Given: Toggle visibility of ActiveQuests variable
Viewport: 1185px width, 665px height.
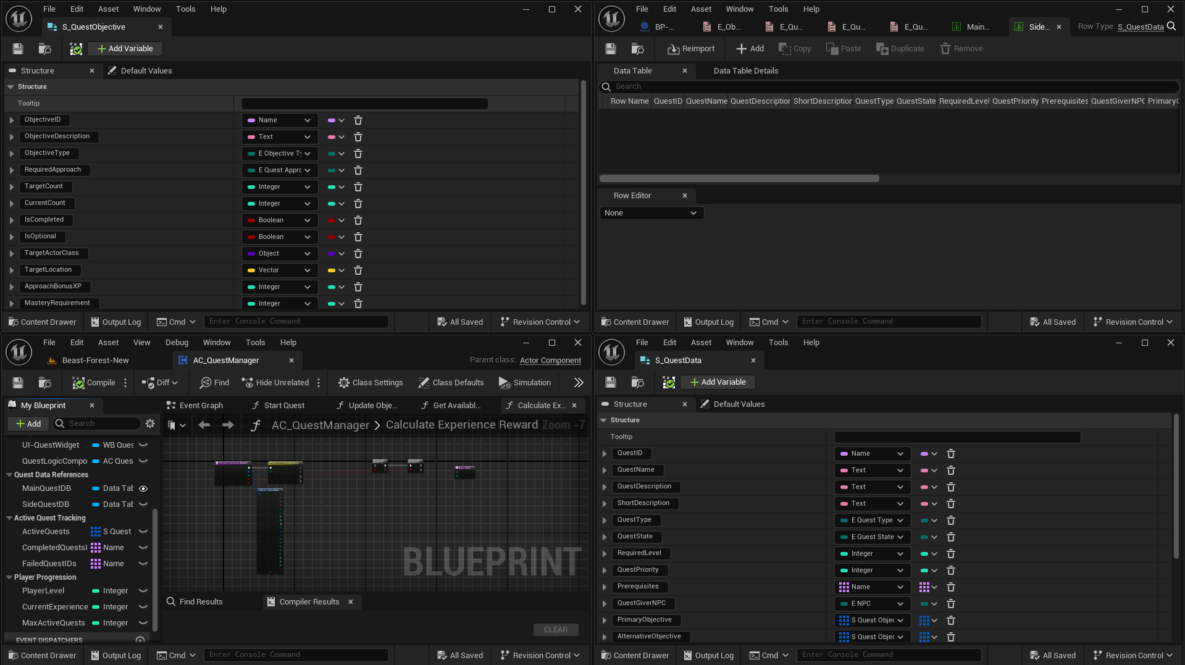Looking at the screenshot, I should [x=143, y=532].
